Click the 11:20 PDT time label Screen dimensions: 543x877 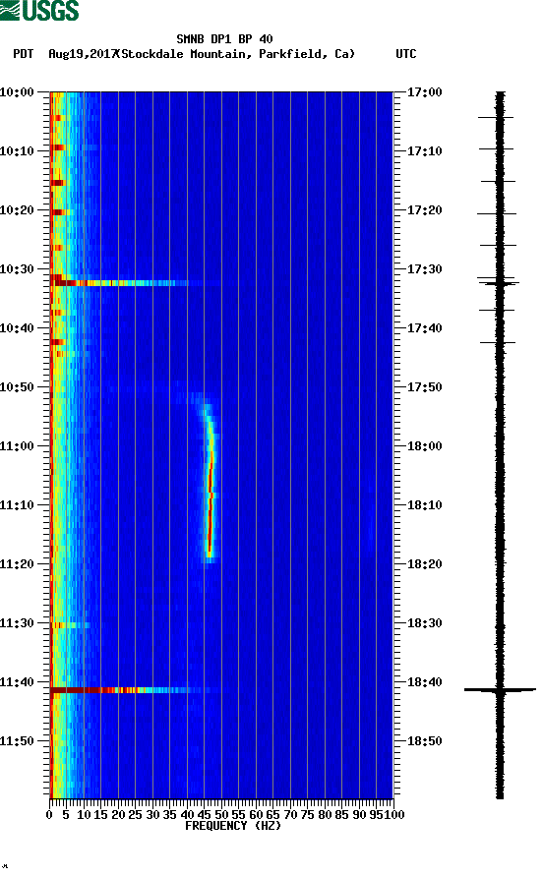tap(17, 563)
